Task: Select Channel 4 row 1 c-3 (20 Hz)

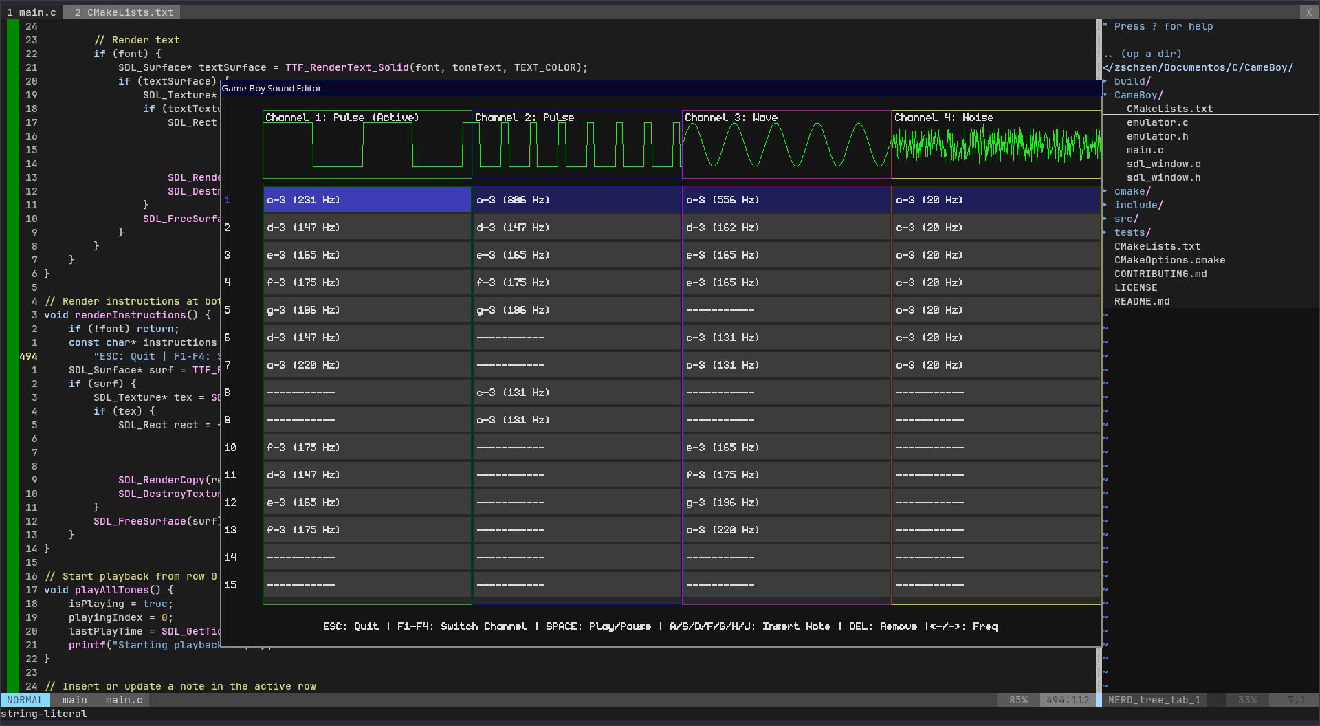Action: [x=996, y=199]
